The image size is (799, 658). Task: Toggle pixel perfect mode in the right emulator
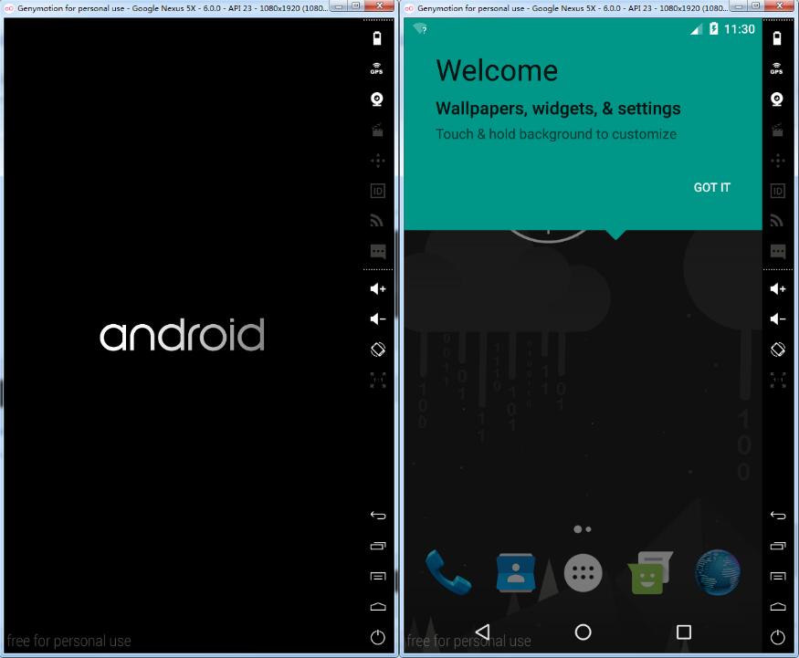point(778,380)
